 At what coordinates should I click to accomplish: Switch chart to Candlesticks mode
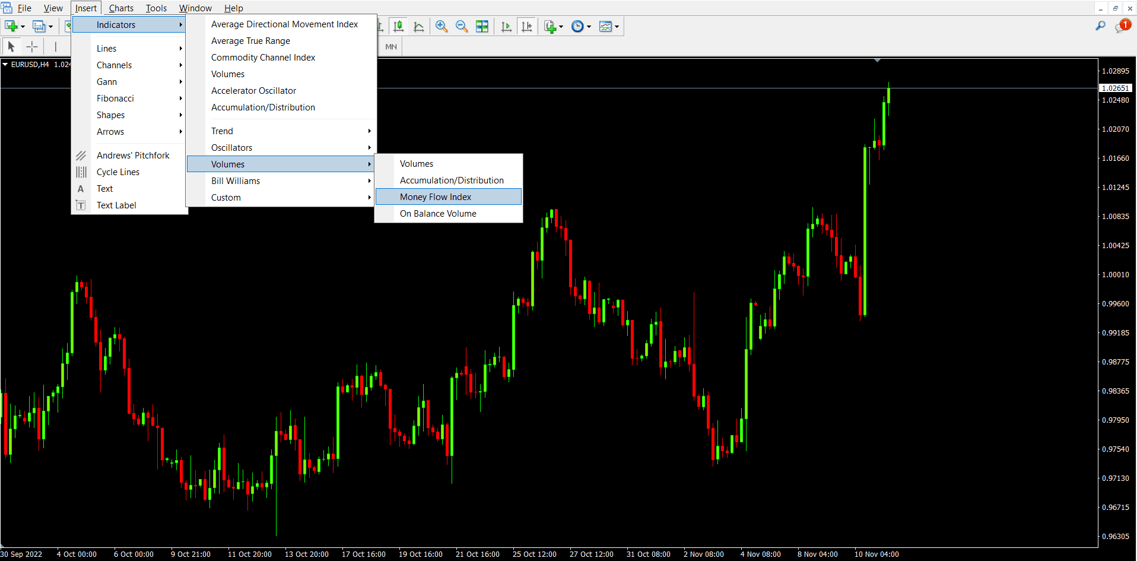pos(398,26)
